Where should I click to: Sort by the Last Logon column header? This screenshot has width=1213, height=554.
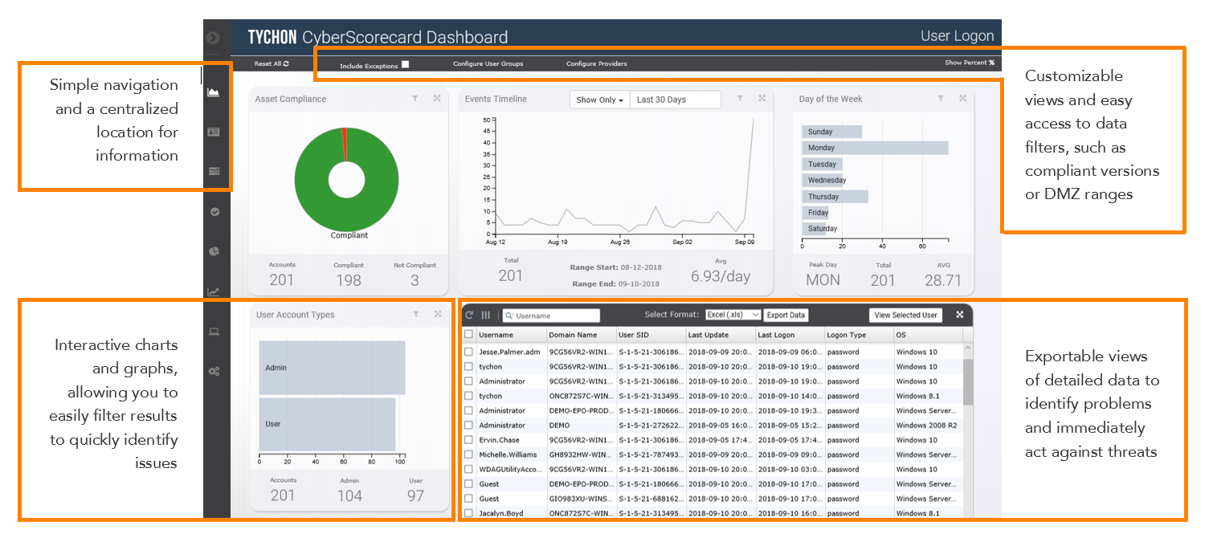(x=790, y=335)
